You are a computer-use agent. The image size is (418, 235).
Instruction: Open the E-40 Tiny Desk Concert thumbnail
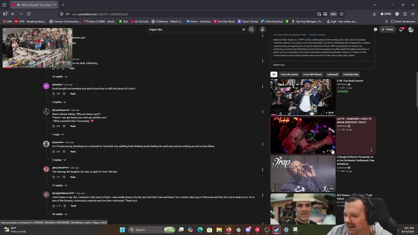(x=303, y=97)
